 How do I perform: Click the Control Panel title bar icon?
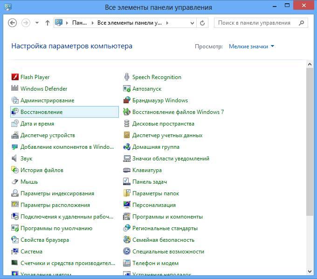(8, 7)
